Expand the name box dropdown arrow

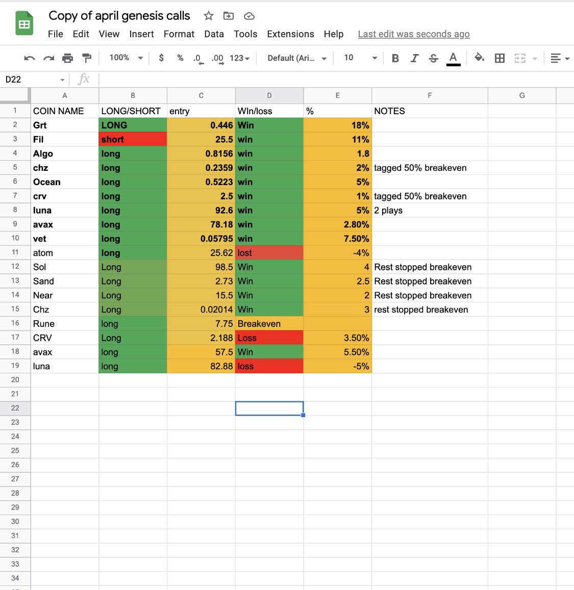62,80
